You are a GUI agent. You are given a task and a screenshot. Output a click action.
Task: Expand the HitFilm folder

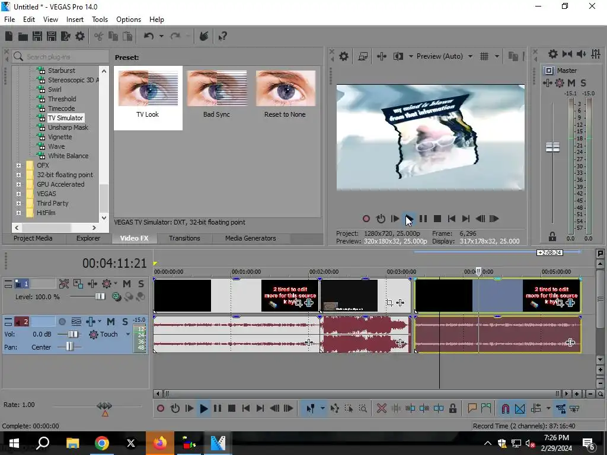(x=18, y=213)
